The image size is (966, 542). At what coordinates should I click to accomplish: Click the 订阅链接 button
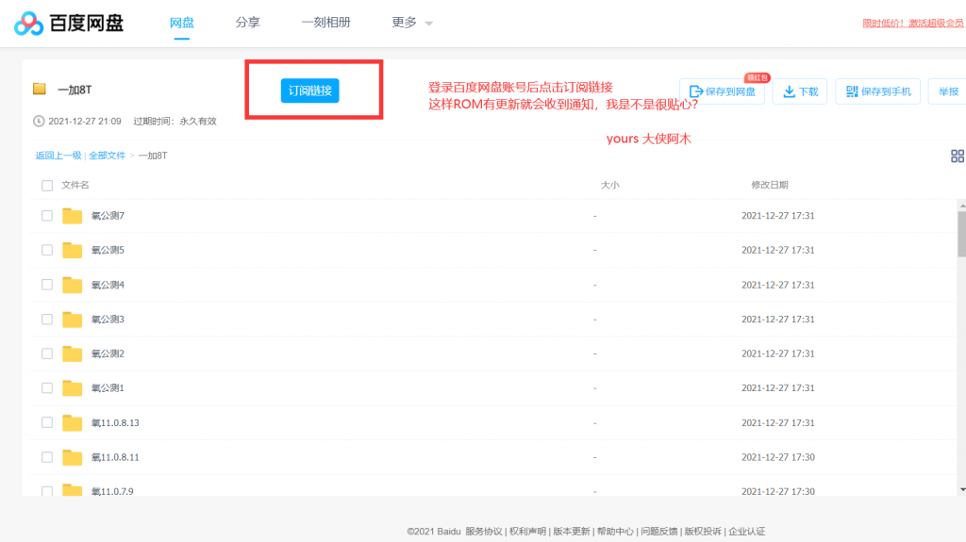coord(309,90)
